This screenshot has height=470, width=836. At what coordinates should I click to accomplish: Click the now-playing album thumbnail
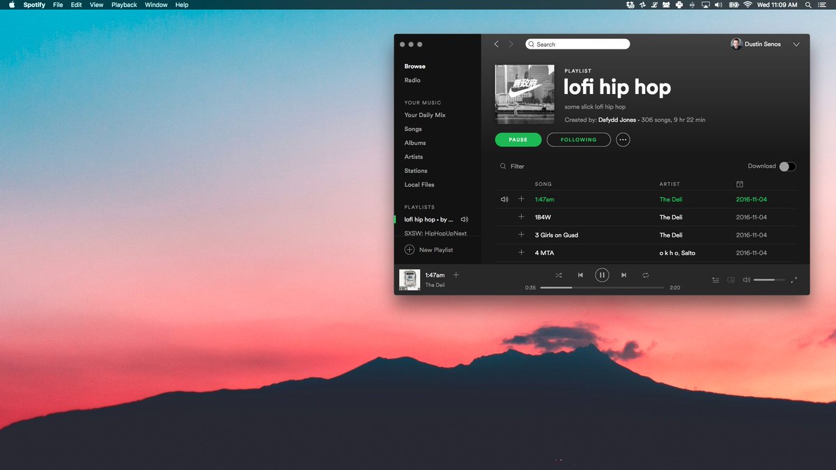(x=410, y=280)
